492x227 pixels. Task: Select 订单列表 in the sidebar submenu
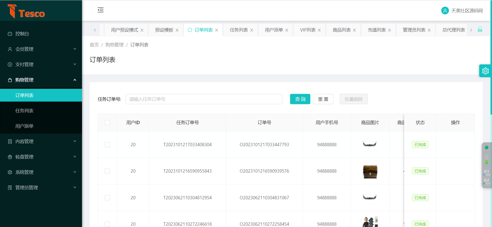click(41, 95)
